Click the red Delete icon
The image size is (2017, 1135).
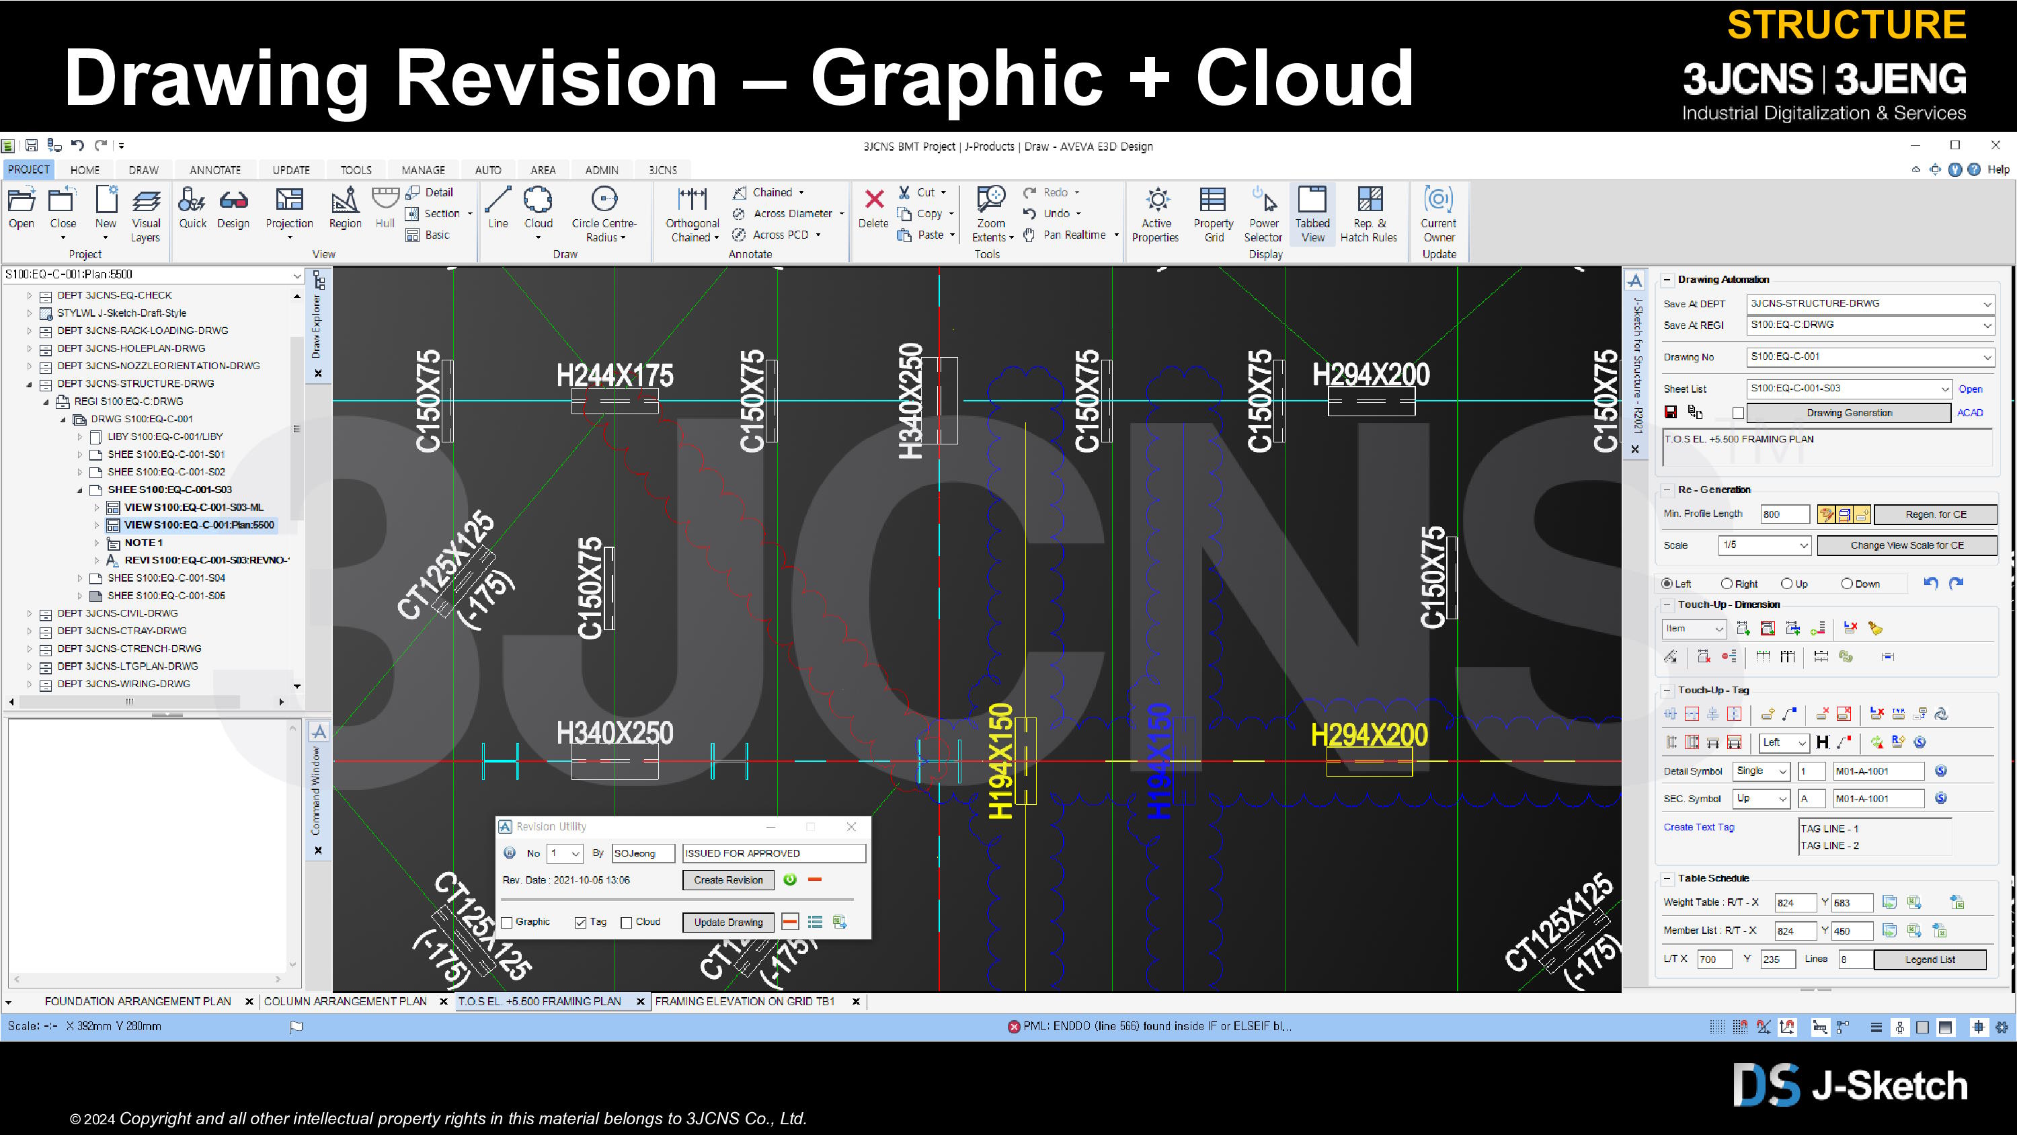[x=874, y=199]
